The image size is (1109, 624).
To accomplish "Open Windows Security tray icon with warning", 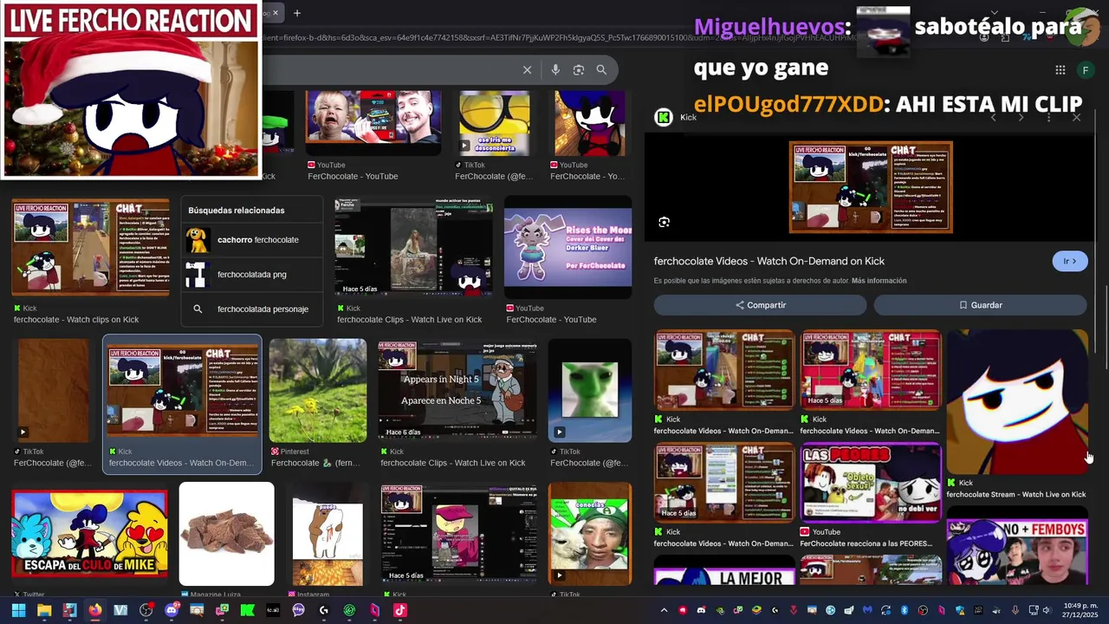I will tap(960, 610).
